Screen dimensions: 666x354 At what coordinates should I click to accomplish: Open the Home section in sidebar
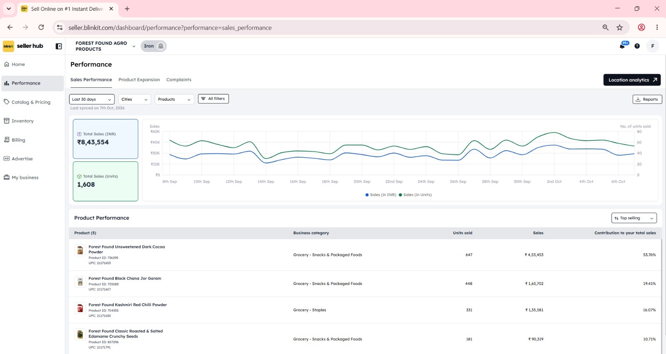tap(32, 64)
